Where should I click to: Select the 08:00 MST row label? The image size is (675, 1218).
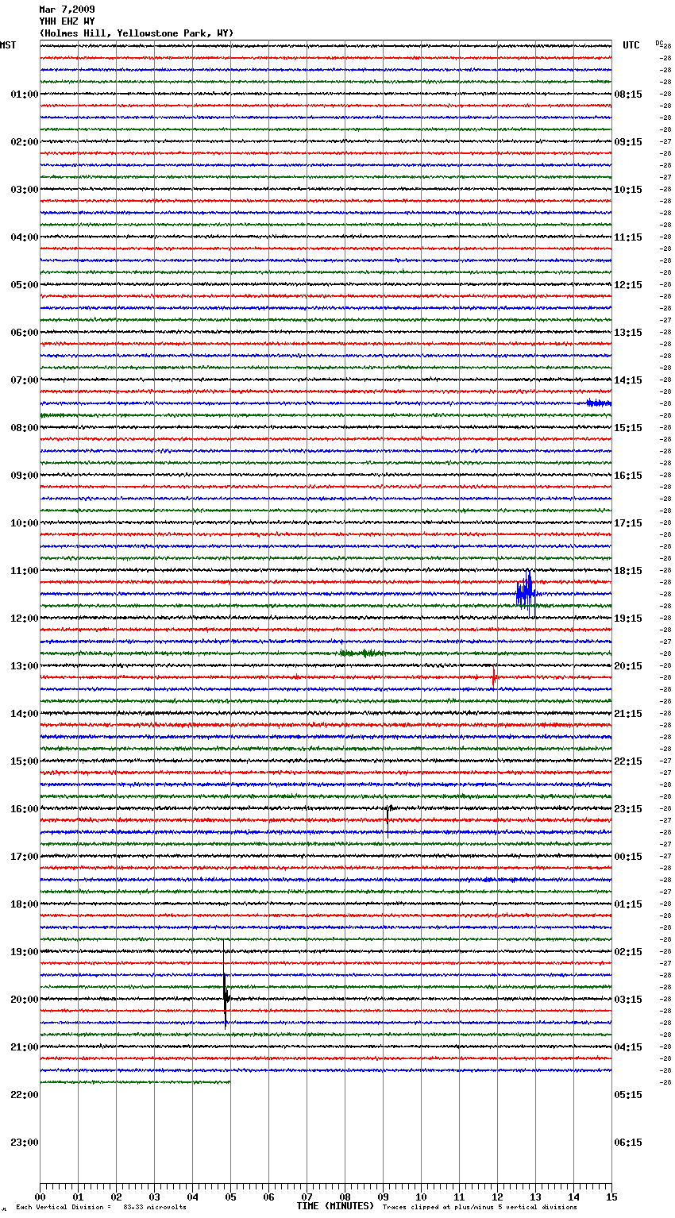coord(25,428)
